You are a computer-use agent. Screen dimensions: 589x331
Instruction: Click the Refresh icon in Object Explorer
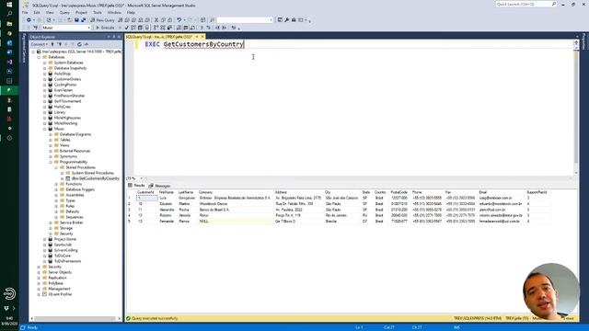click(79, 44)
